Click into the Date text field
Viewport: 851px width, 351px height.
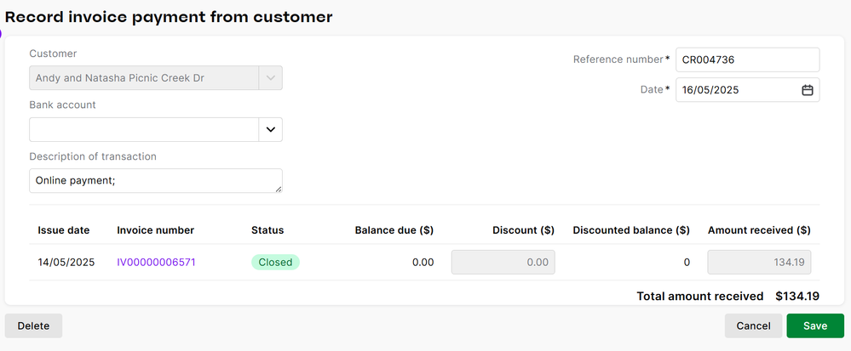736,90
